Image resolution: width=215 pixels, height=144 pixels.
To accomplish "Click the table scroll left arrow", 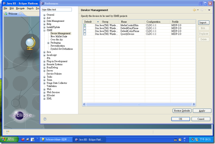I will tap(84, 104).
